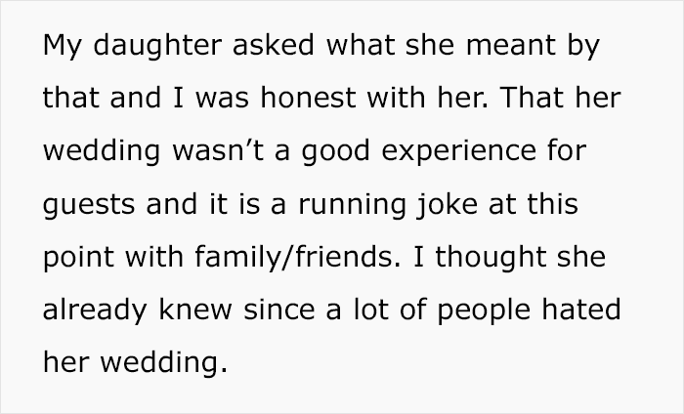Click the word "knew"

click(195, 309)
